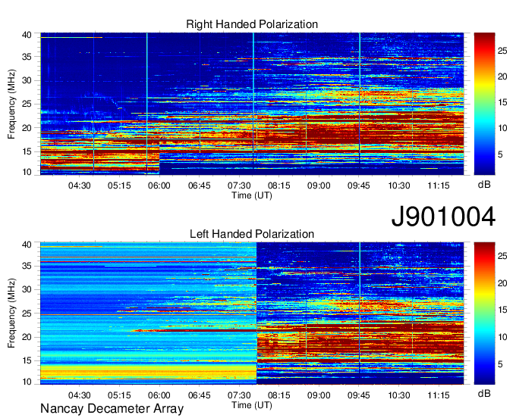
Task: Click the 25 MHz frequency tick on bottom plot
Action: point(27,313)
